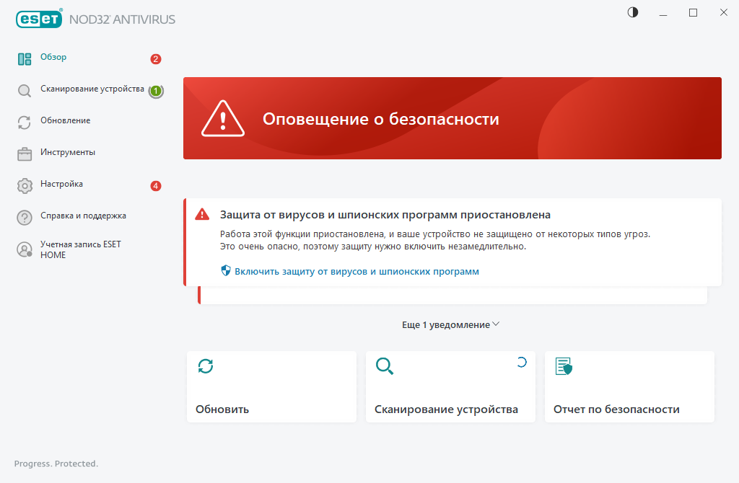
Task: Click the chevron next to Еще 1 уведомление
Action: click(x=496, y=324)
